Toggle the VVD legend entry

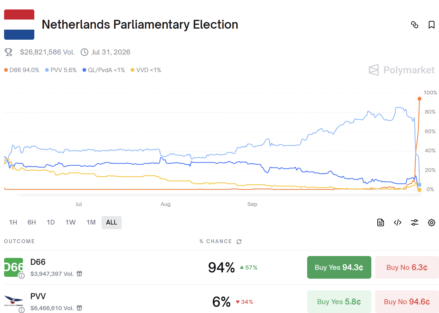click(x=145, y=70)
